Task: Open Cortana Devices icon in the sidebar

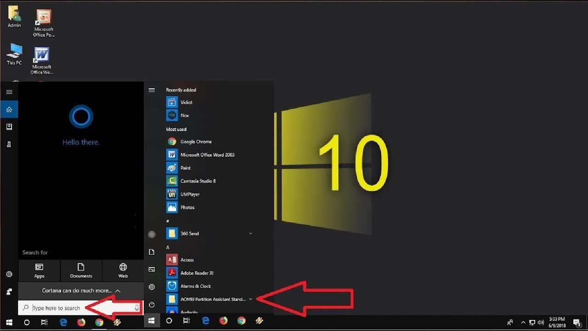Action: 9,144
